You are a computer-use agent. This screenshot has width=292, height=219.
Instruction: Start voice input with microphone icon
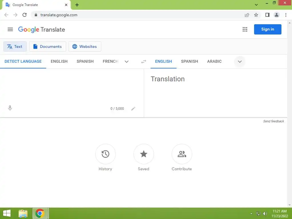(x=10, y=108)
